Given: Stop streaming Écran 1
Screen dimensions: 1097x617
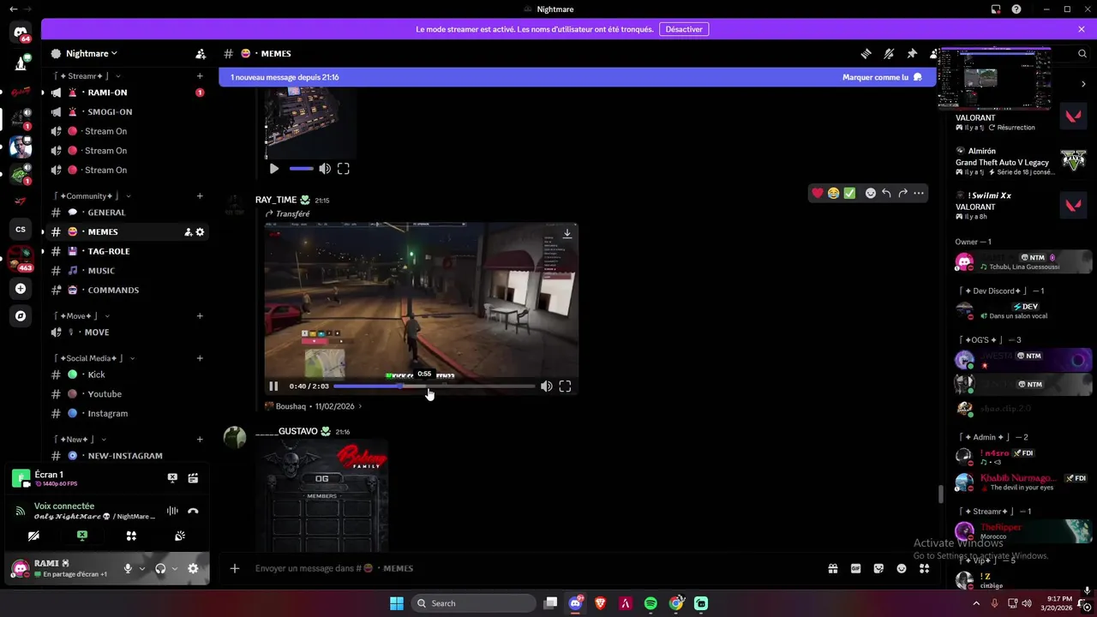Looking at the screenshot, I should 172,478.
